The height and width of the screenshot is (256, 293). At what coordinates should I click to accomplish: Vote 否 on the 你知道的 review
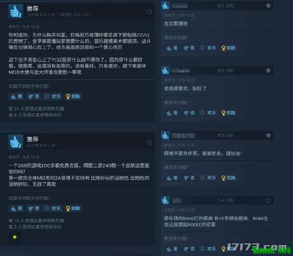[x=34, y=97]
